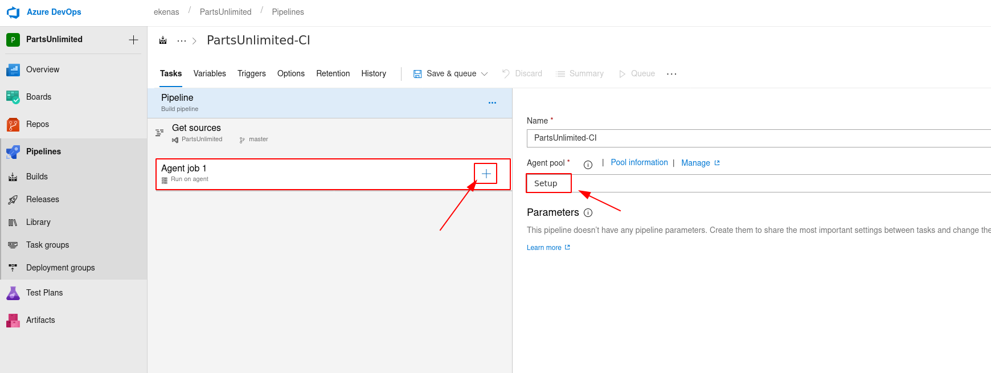This screenshot has height=373, width=991.
Task: Open the Task groups icon
Action: 13,245
